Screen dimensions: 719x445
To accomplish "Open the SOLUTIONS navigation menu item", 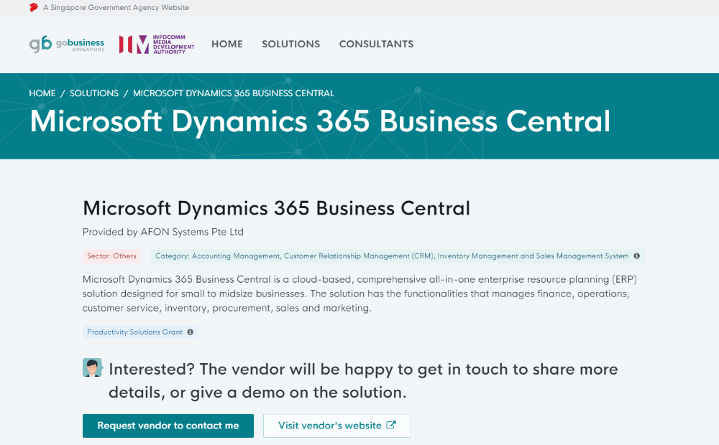I will 290,44.
